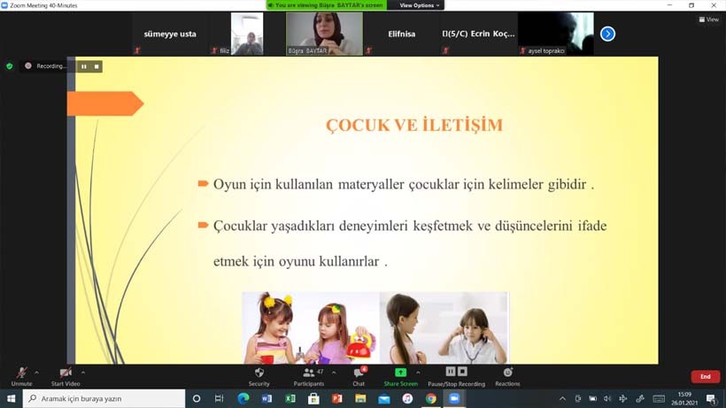Open File Explorer from taskbar
The height and width of the screenshot is (408, 726).
pos(360,398)
